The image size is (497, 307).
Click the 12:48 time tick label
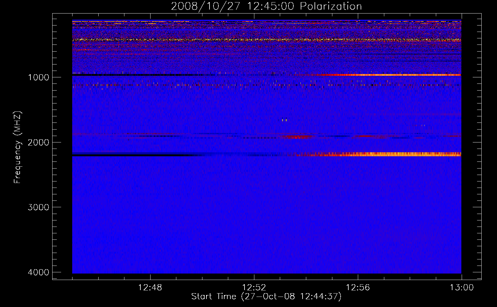pos(150,288)
